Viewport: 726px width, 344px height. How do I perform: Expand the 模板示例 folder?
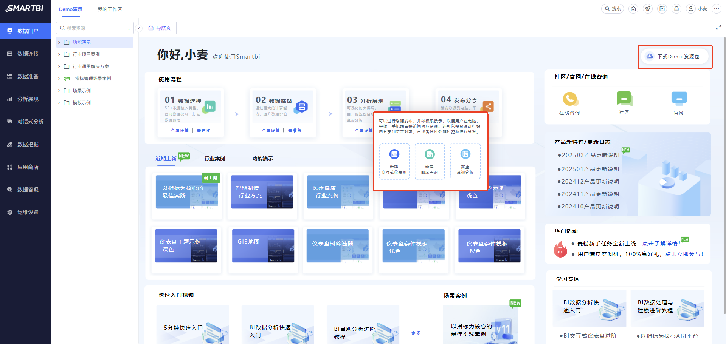click(x=59, y=103)
